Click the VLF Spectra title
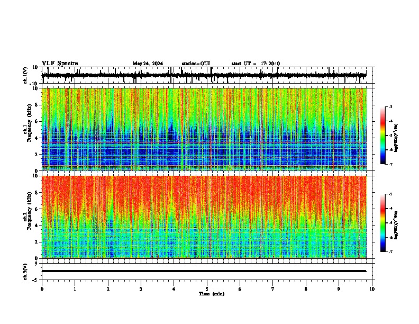 tap(60, 64)
